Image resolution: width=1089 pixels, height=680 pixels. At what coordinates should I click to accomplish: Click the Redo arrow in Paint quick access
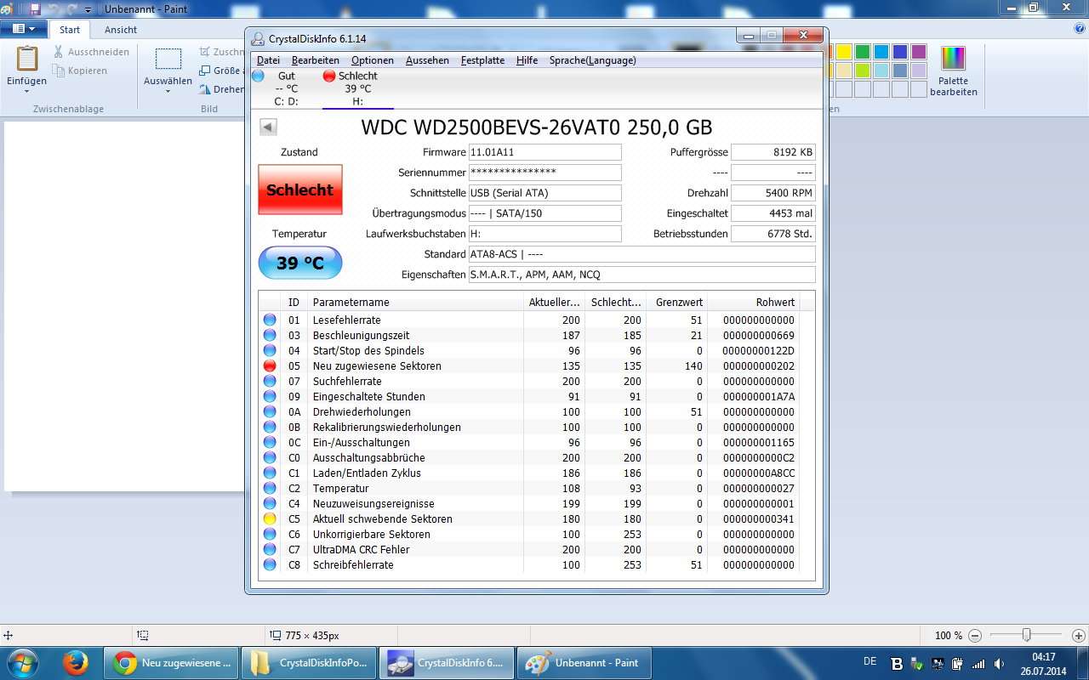tap(71, 8)
